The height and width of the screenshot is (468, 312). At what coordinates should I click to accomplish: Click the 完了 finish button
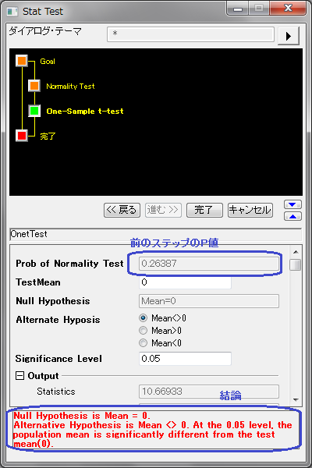coord(204,210)
